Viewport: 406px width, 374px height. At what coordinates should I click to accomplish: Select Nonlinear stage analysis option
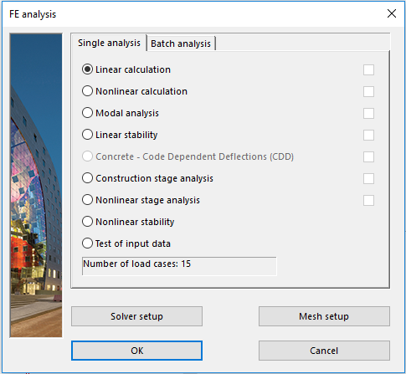[x=87, y=200]
